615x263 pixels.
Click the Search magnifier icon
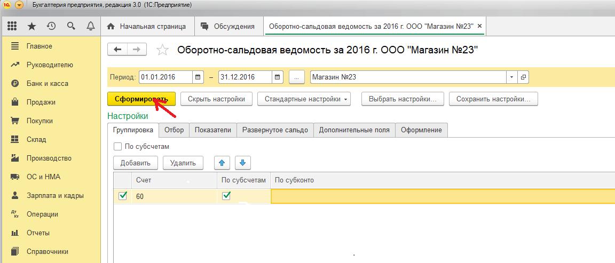[71, 26]
